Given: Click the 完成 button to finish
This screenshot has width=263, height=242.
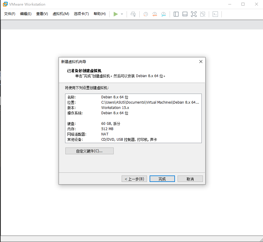Looking at the screenshot, I should [x=162, y=179].
